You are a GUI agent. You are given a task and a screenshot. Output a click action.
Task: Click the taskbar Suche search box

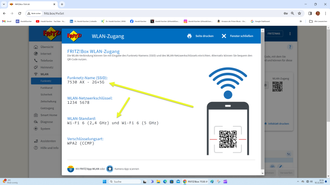pyautogui.click(x=125, y=182)
